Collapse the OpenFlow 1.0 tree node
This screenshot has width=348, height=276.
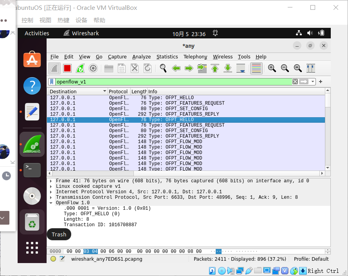(51, 203)
